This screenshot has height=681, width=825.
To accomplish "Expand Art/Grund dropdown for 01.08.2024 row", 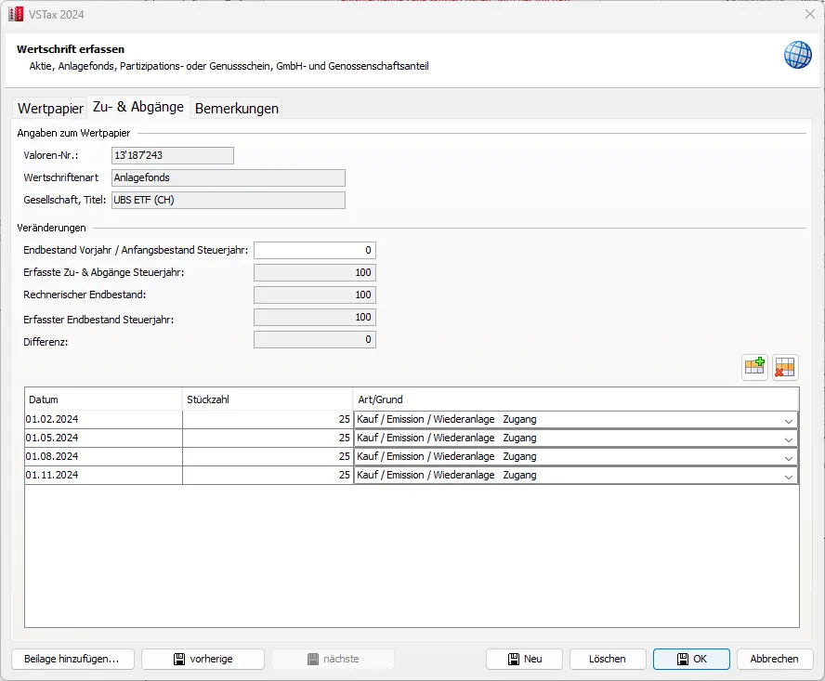I will point(789,457).
